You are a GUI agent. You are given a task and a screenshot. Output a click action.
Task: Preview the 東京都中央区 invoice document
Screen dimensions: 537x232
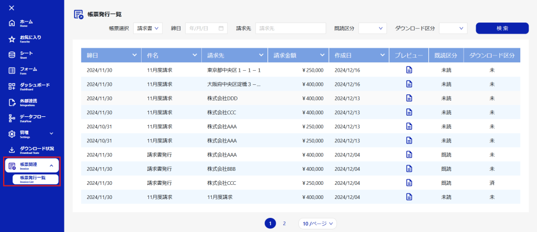[x=409, y=70]
